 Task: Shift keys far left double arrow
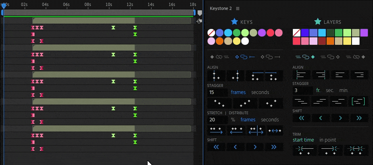tap(216, 147)
